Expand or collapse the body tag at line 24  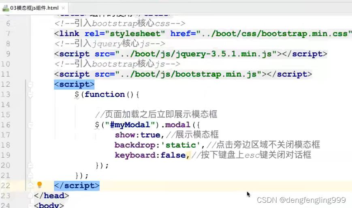pyautogui.click(x=30, y=205)
